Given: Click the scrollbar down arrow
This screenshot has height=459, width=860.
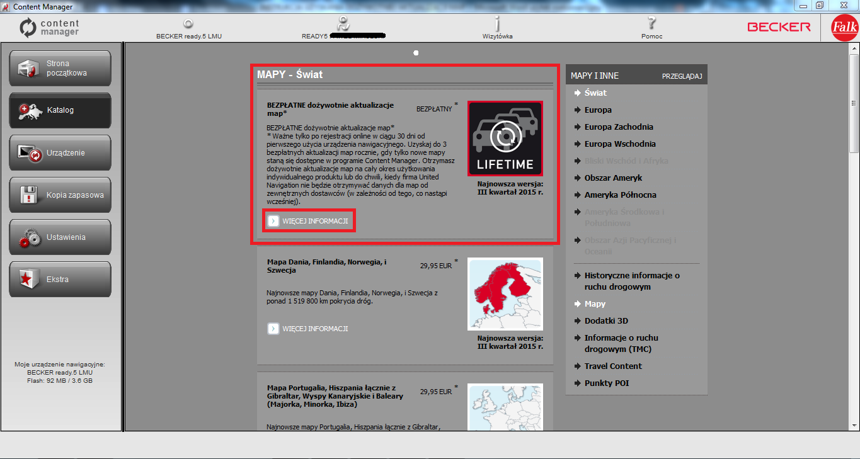Looking at the screenshot, I should point(854,426).
